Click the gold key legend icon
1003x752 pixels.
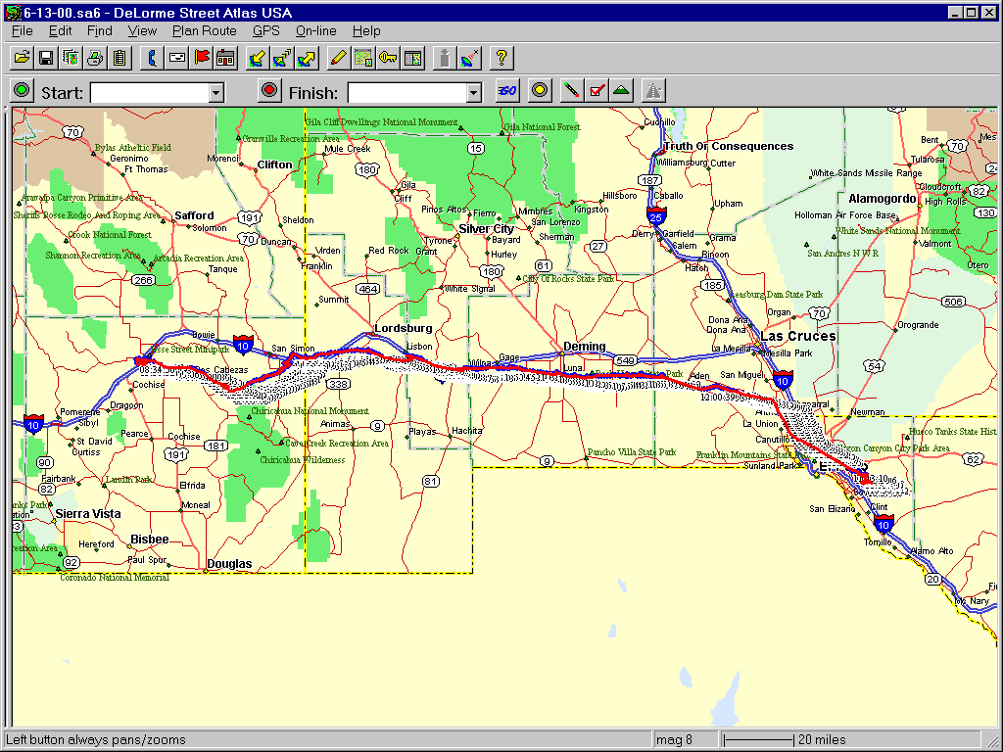point(388,58)
